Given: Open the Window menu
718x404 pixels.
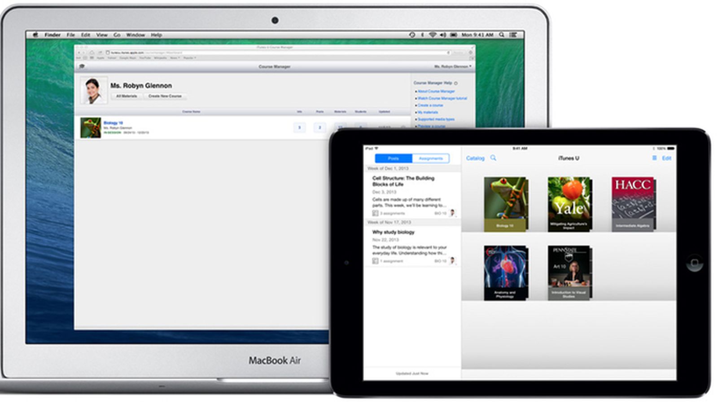Looking at the screenshot, I should 135,35.
